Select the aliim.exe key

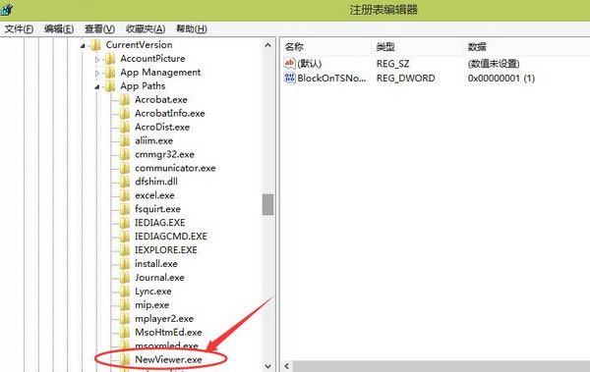pyautogui.click(x=154, y=141)
